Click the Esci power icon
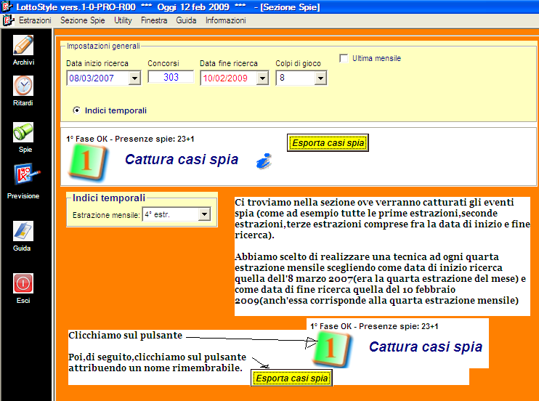The height and width of the screenshot is (401, 539). [x=23, y=283]
